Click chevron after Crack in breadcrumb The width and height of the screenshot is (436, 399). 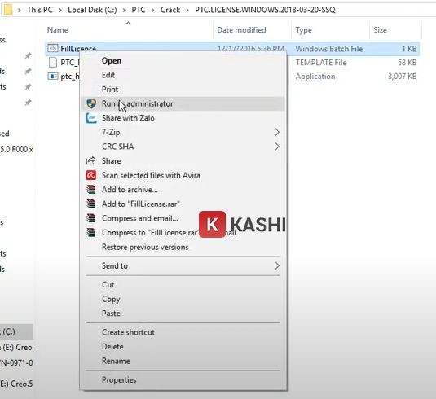click(187, 10)
